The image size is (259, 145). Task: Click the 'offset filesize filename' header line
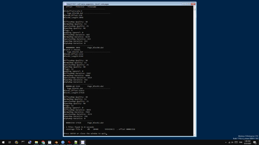coord(81,7)
